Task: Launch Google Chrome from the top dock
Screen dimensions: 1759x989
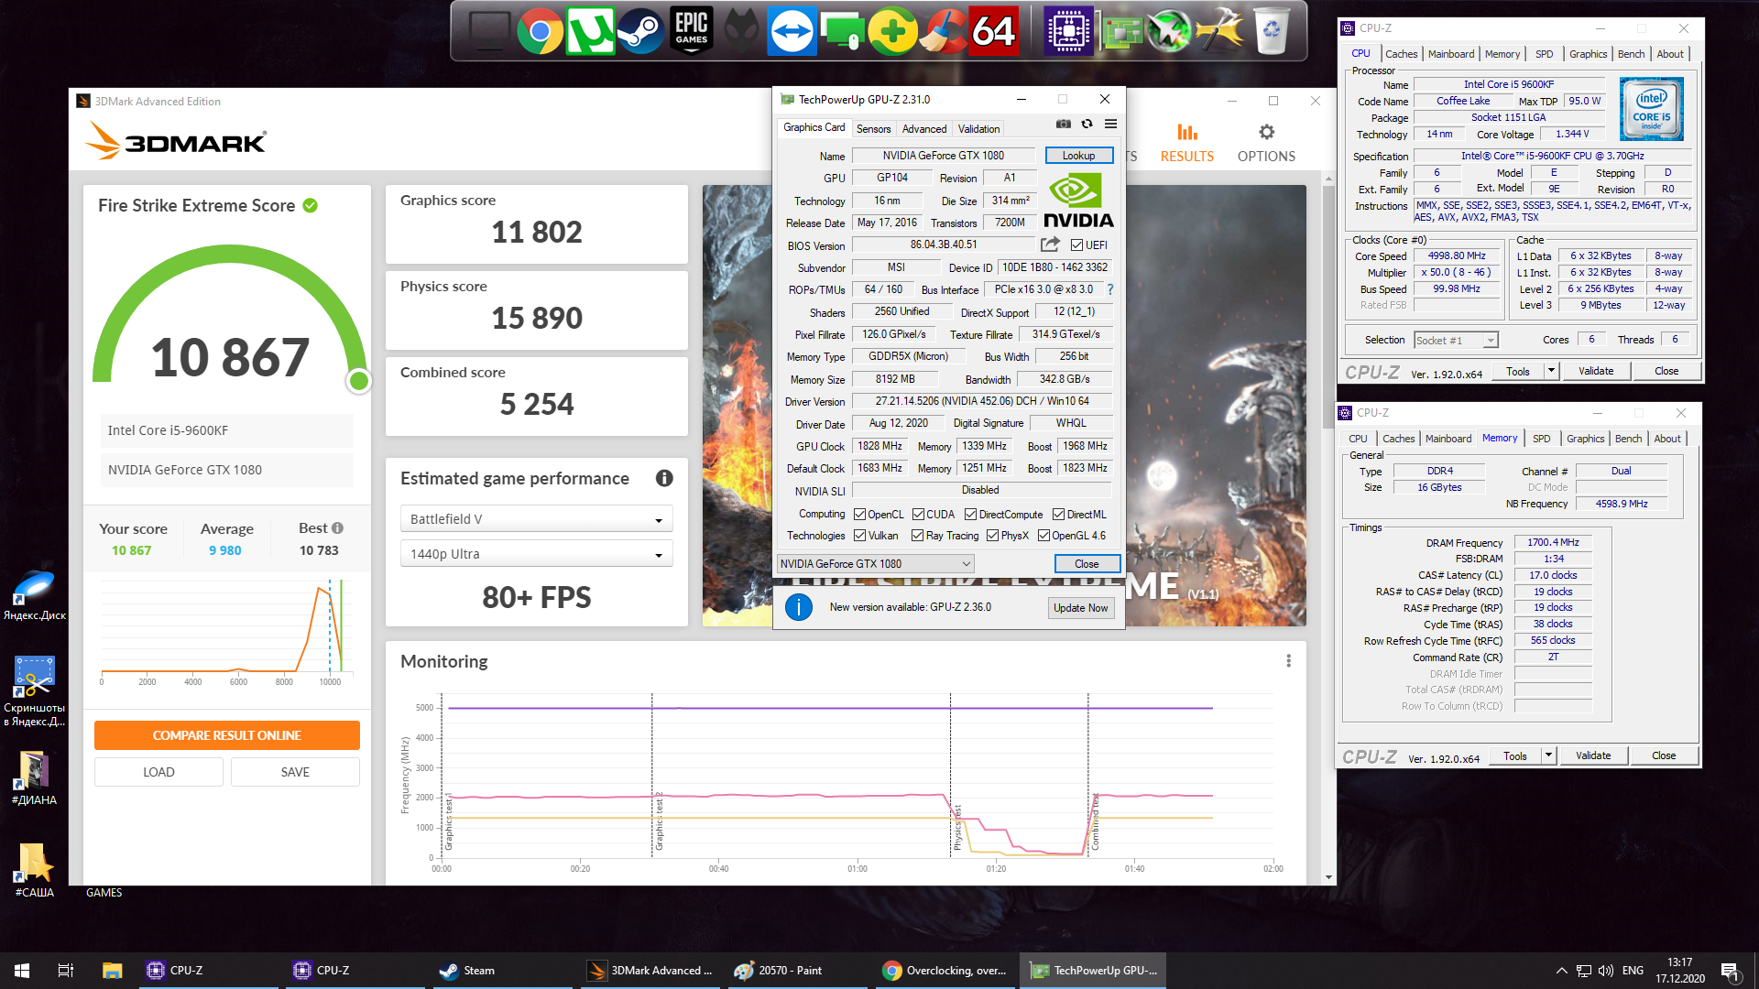Action: [x=540, y=32]
